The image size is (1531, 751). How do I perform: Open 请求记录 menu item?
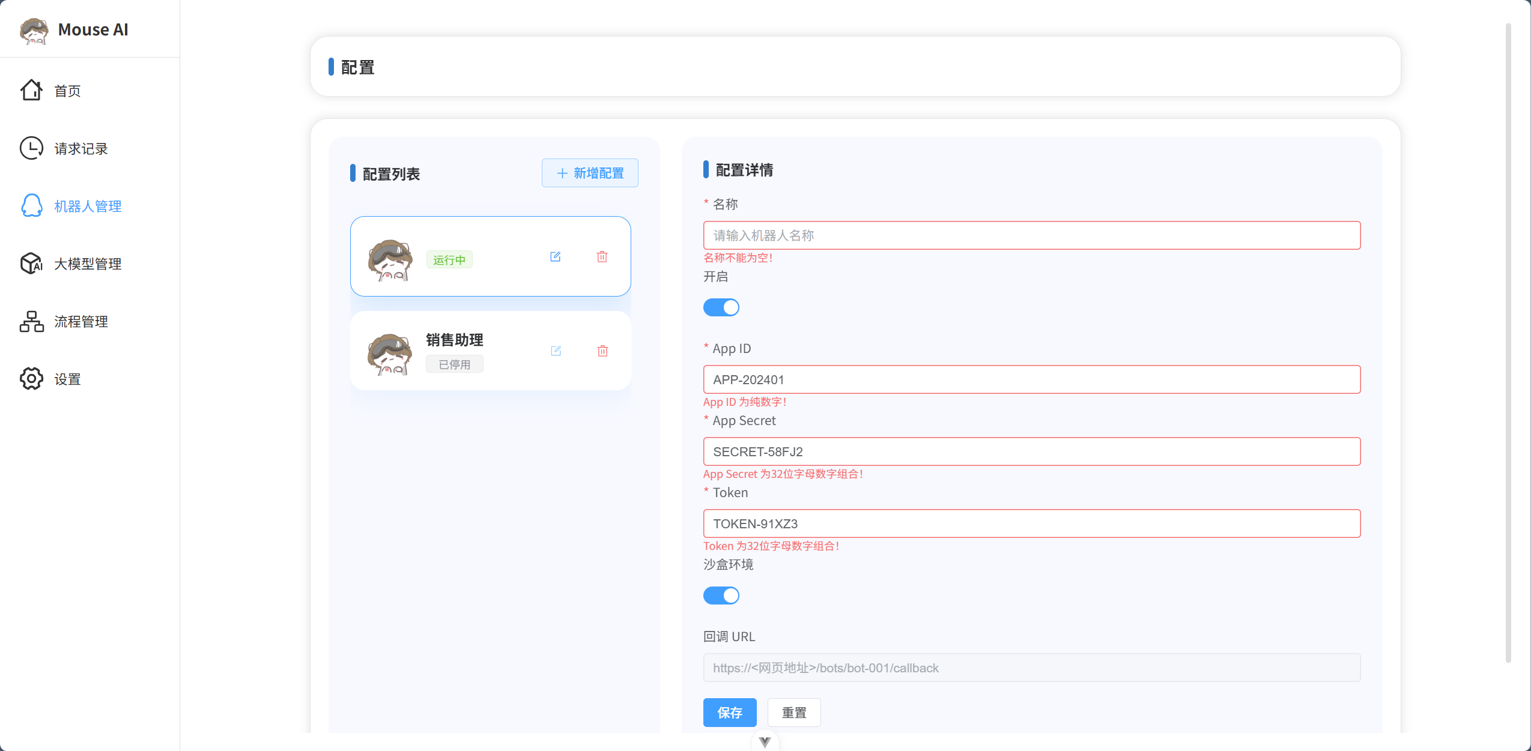[x=80, y=148]
